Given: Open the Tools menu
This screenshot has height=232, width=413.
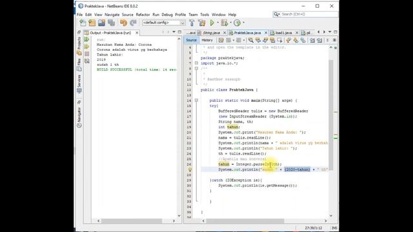Looking at the screenshot, I should pos(205,15).
